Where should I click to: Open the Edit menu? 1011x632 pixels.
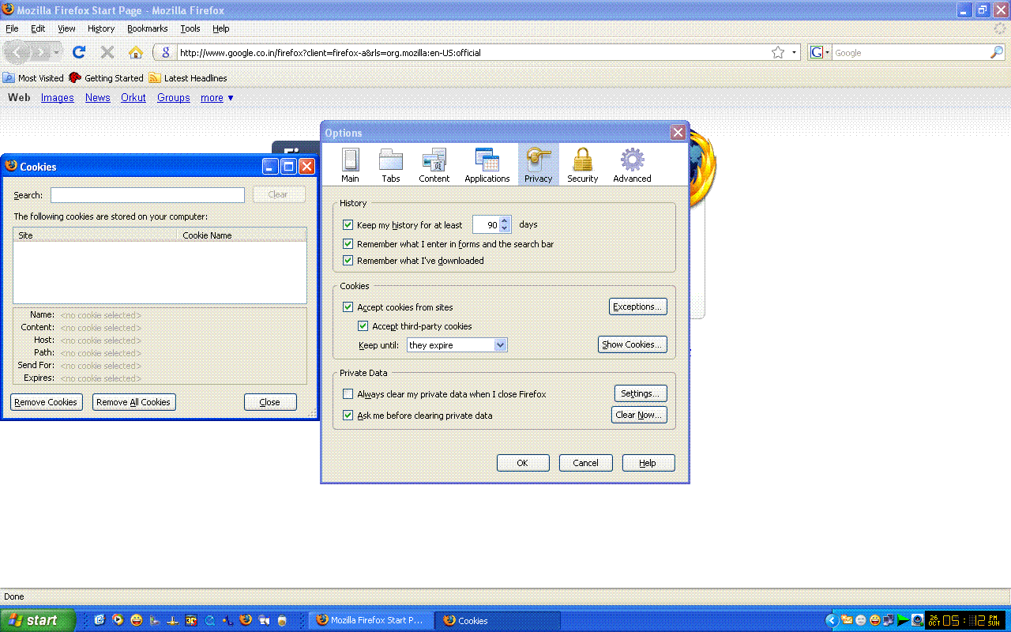coord(38,28)
